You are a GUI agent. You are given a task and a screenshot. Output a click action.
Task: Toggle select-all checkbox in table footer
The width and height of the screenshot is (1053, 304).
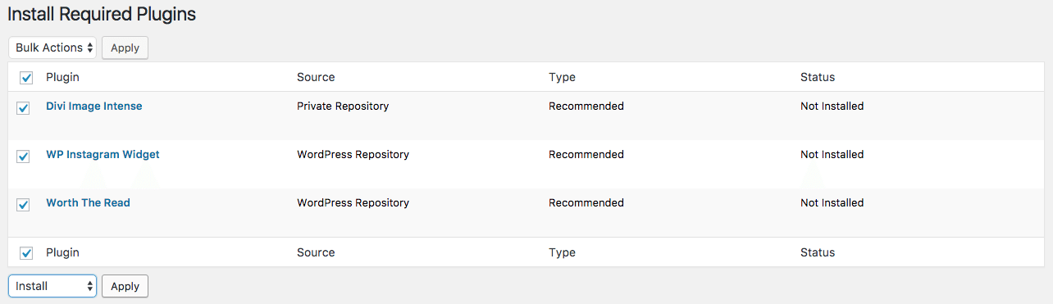pos(26,253)
